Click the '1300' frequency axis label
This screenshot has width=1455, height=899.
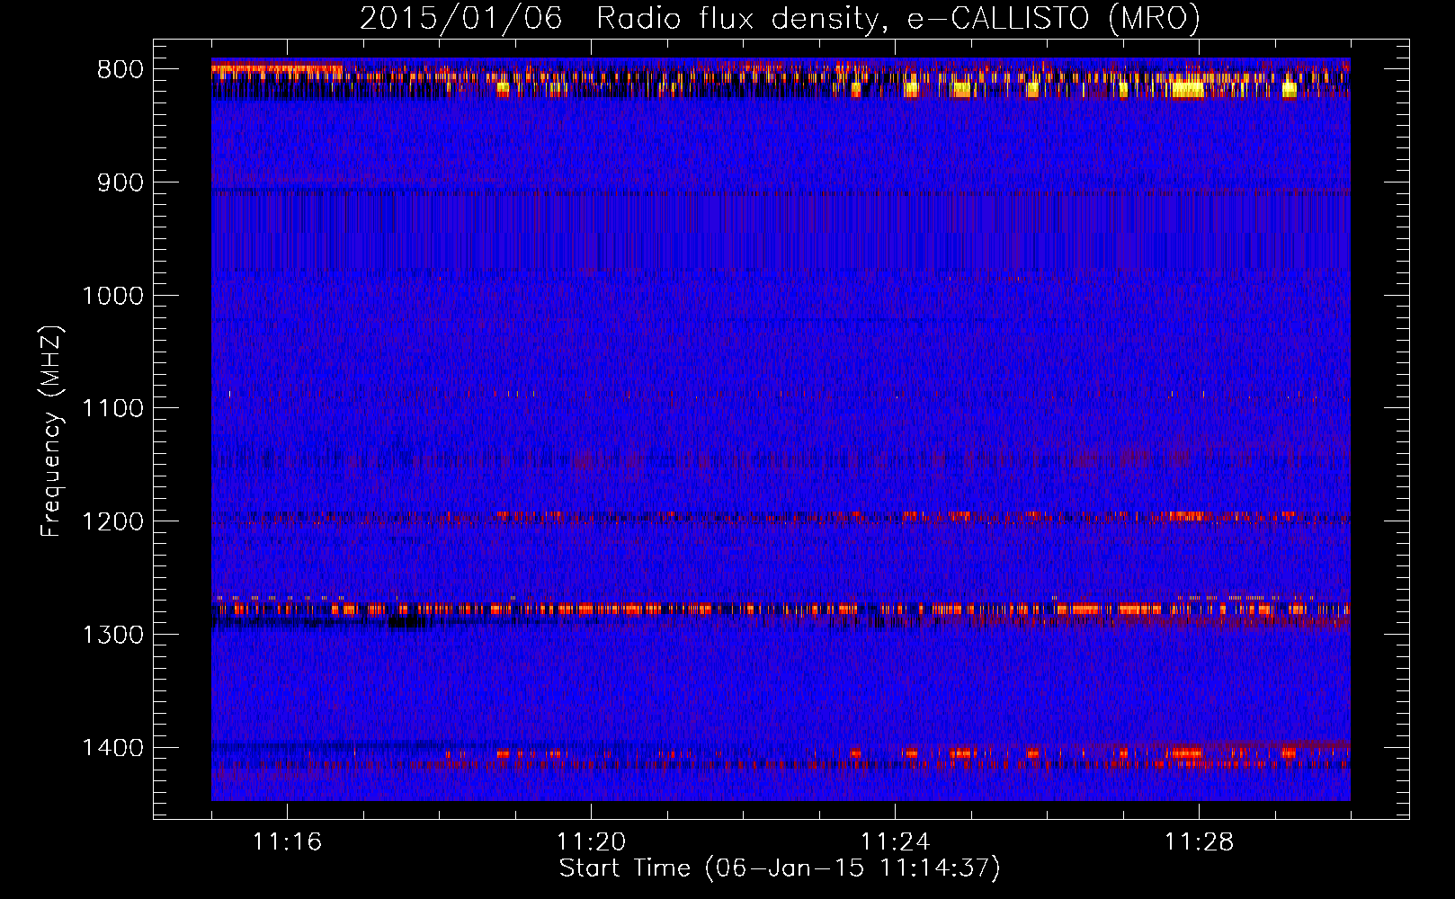(112, 635)
